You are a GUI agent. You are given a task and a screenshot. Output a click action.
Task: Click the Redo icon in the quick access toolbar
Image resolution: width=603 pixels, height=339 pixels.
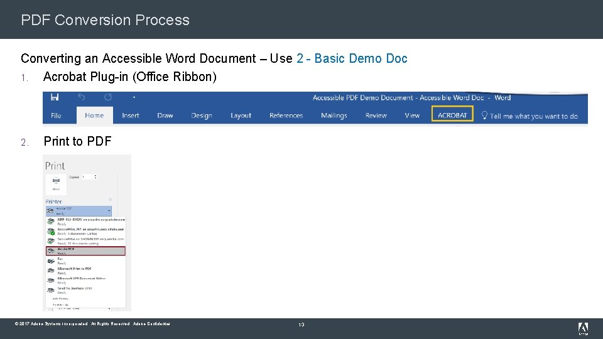[x=108, y=97]
